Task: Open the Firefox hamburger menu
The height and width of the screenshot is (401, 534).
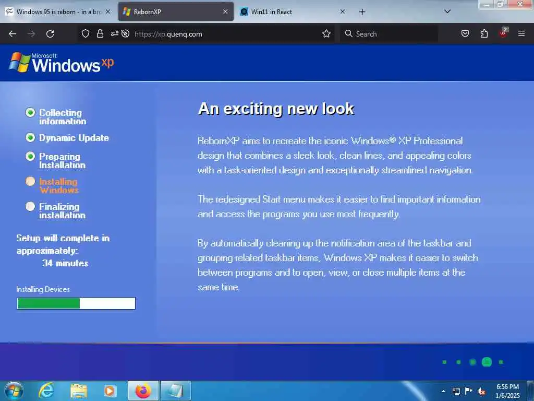Action: (x=521, y=33)
